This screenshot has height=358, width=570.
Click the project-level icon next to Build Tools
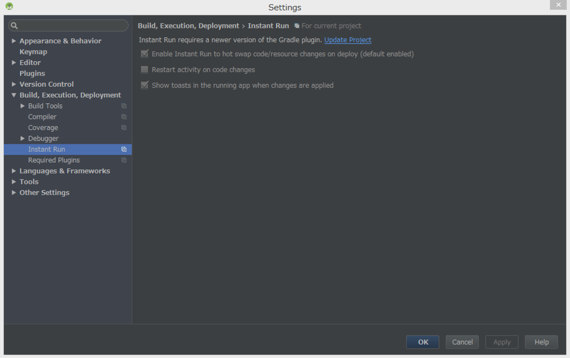(124, 106)
